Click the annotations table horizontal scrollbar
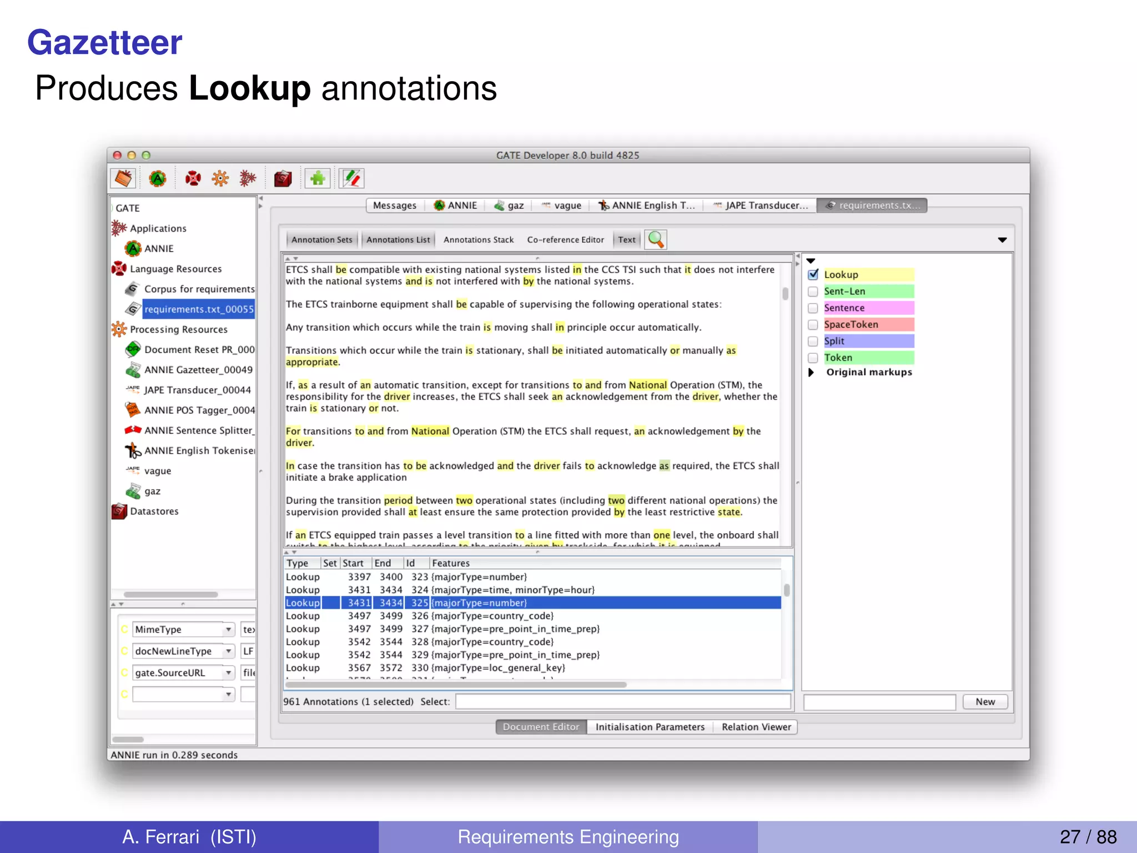Viewport: 1137px width, 853px height. [455, 684]
